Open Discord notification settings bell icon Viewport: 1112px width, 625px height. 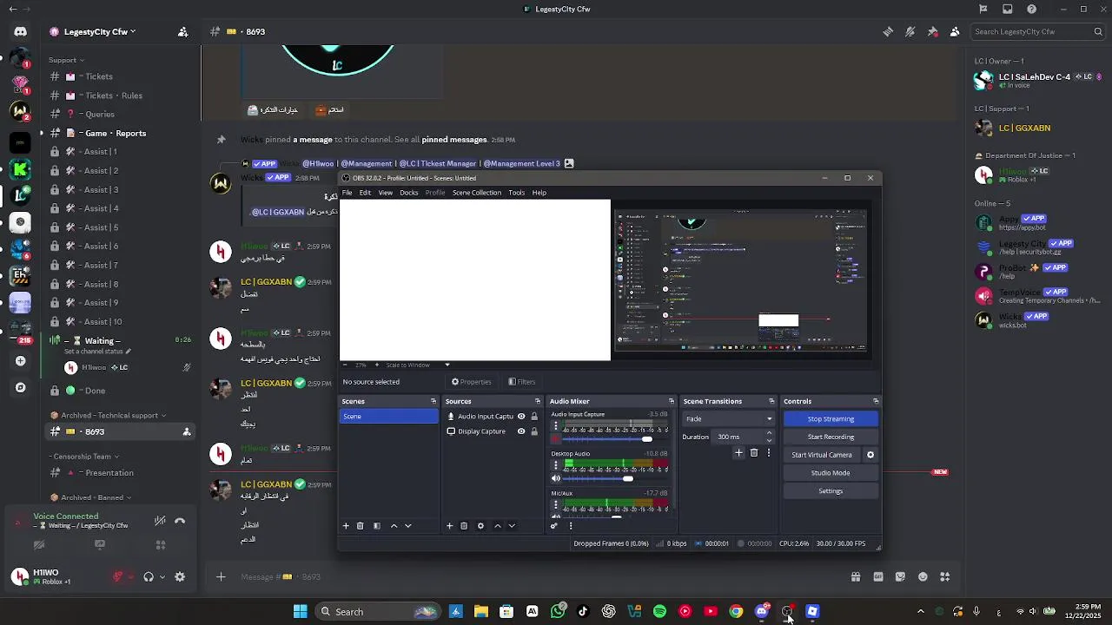click(910, 32)
